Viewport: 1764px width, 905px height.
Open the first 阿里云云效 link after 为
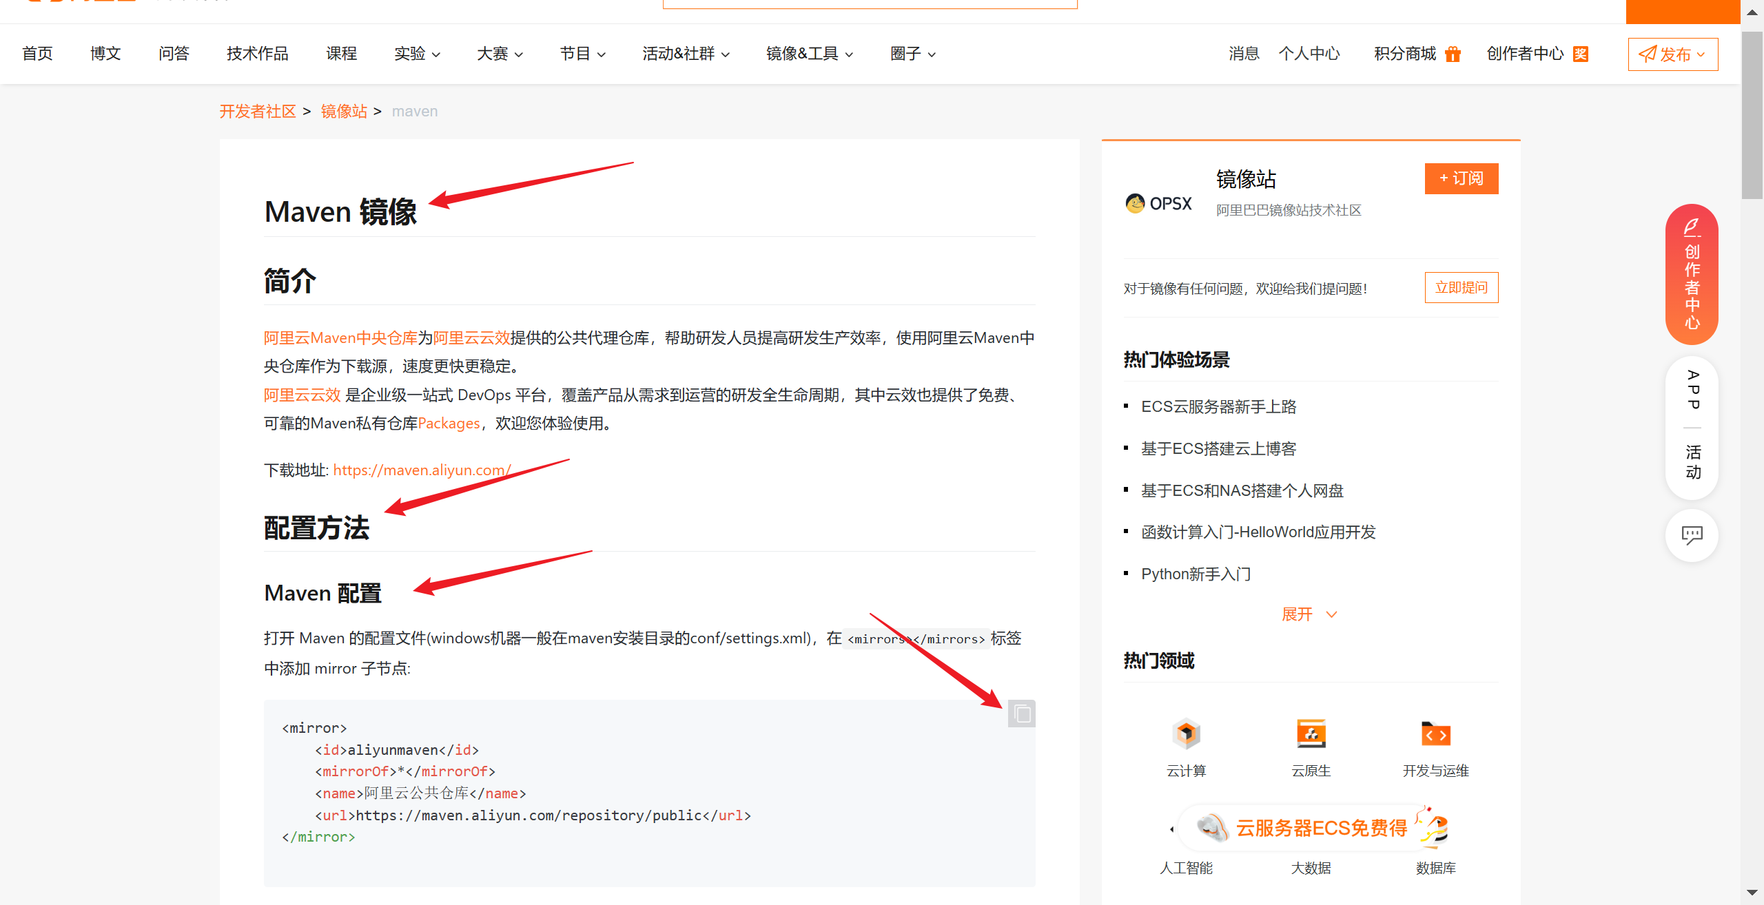click(471, 337)
